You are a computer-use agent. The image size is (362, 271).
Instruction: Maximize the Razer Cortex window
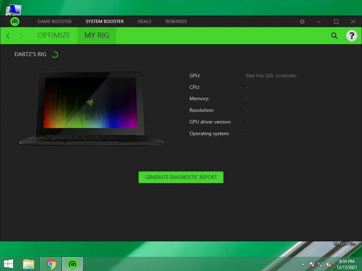[336, 22]
